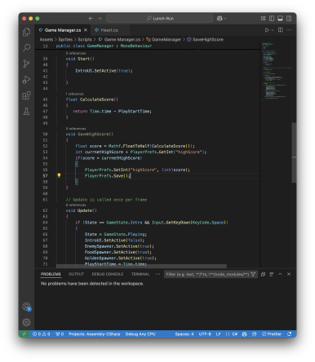This screenshot has width=315, height=362.
Task: Open the Testing flask view
Action: pos(26,111)
